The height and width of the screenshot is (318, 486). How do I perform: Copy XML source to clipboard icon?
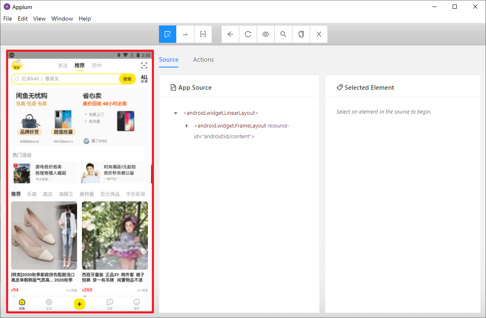[x=301, y=34]
